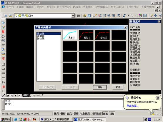
Task: Click the 开始 Start button
Action: (x=6, y=119)
